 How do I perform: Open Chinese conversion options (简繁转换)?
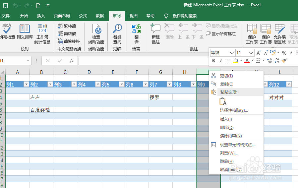69,41
